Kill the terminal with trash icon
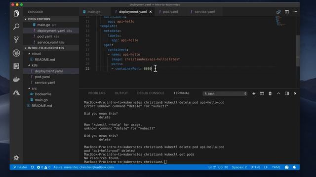Screen dimensions: 316x177 pyautogui.click(x=270, y=93)
